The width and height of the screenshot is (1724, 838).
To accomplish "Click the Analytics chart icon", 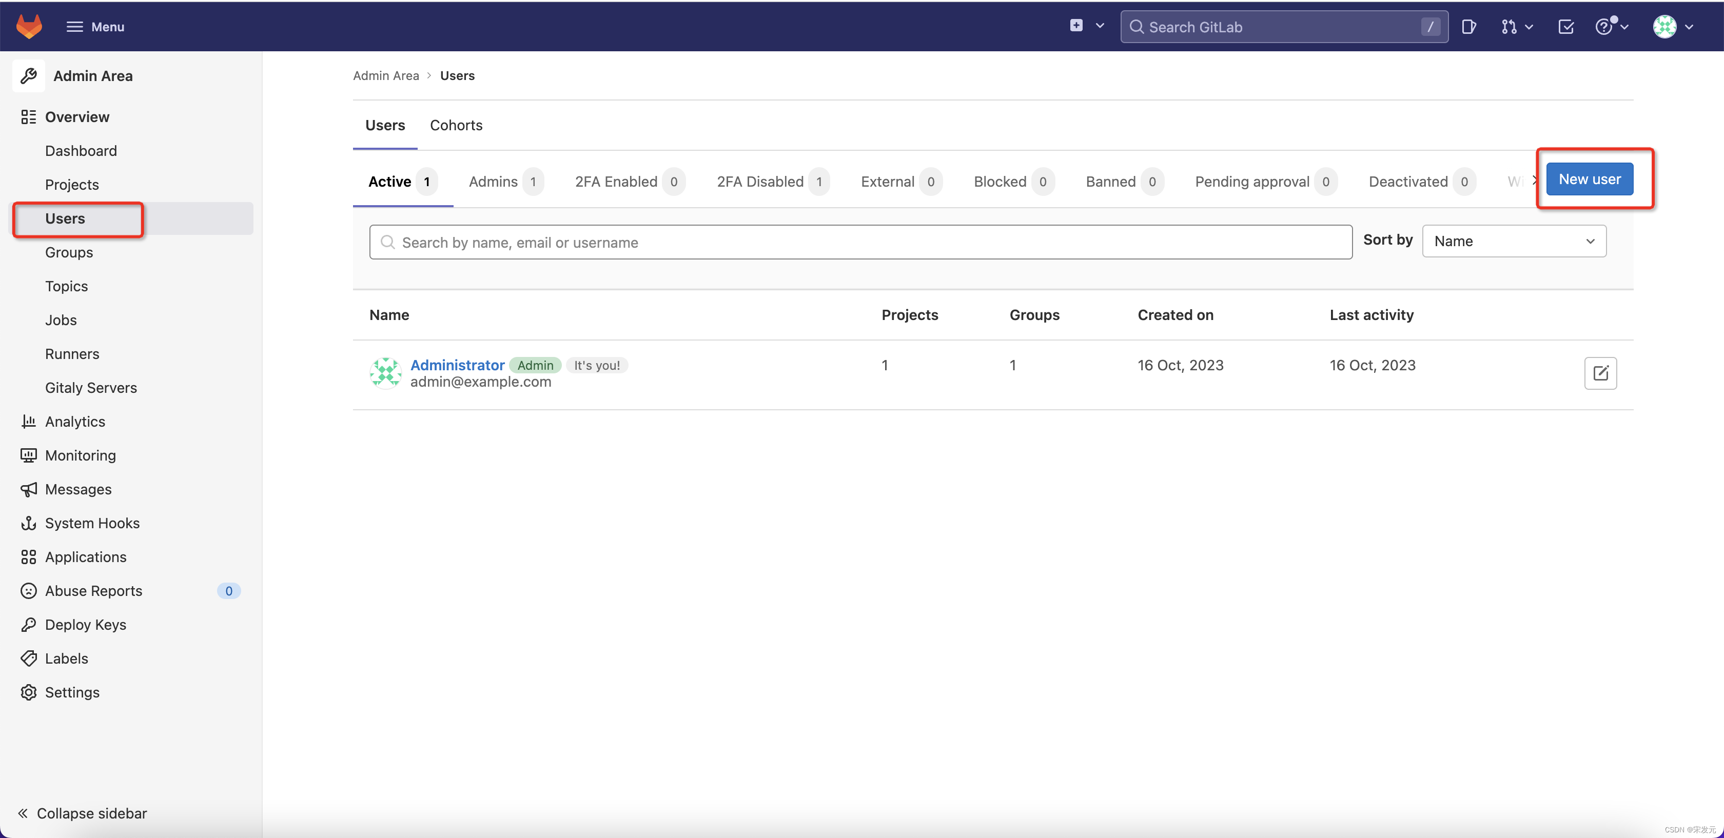I will tap(28, 422).
